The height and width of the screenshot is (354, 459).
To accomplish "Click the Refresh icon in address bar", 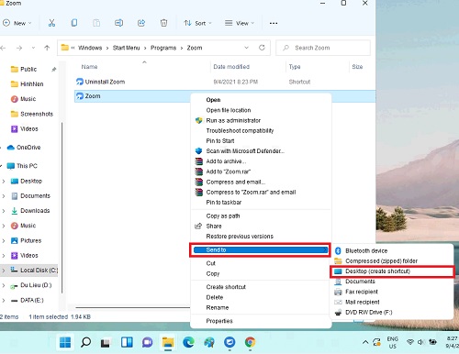I will (262, 48).
